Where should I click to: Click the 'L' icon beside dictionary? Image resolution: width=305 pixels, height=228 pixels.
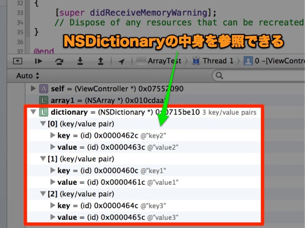(x=44, y=112)
